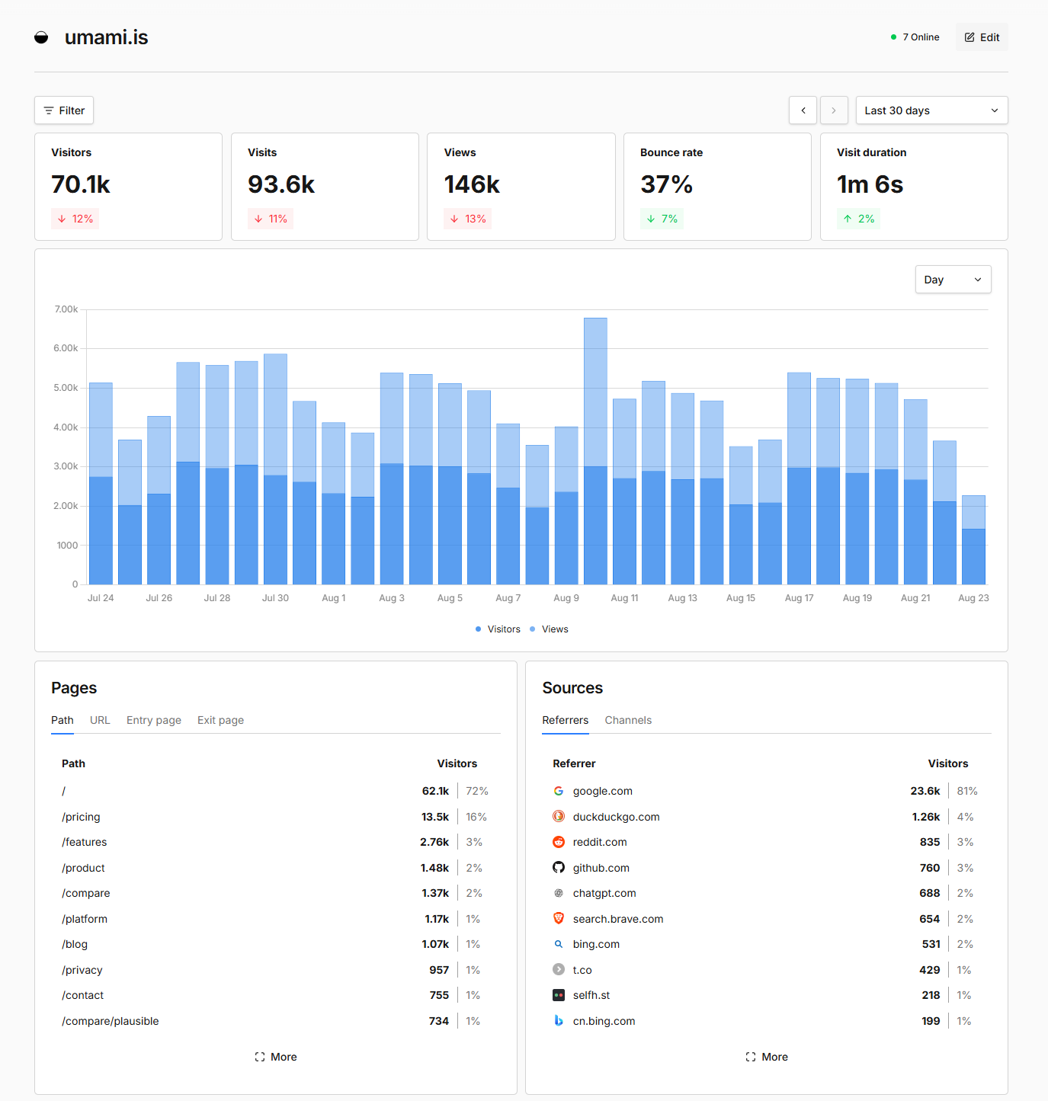Viewport: 1048px width, 1101px height.
Task: Click the reddit.com favicon icon
Action: [x=559, y=842]
